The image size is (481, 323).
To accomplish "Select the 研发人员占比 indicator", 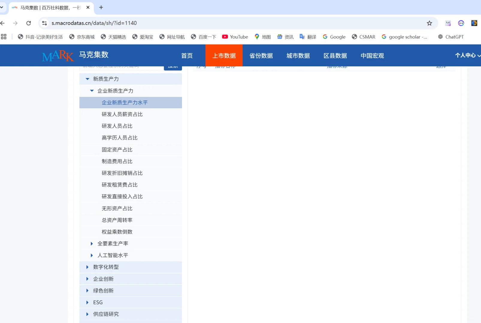I will [x=117, y=126].
